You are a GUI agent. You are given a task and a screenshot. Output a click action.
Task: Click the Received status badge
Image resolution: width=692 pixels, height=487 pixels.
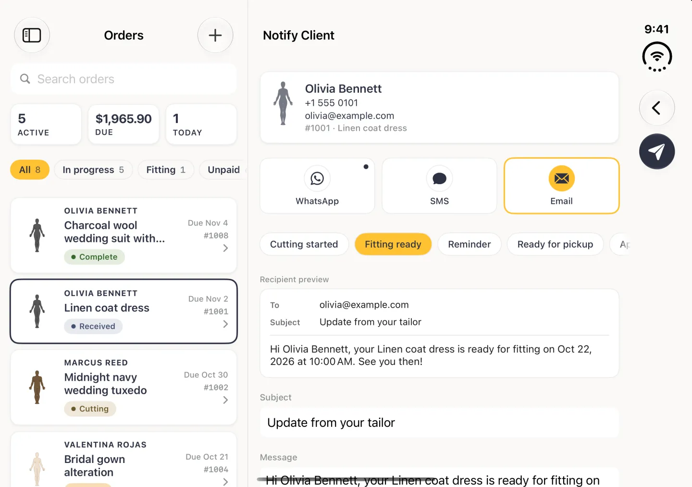coord(93,326)
